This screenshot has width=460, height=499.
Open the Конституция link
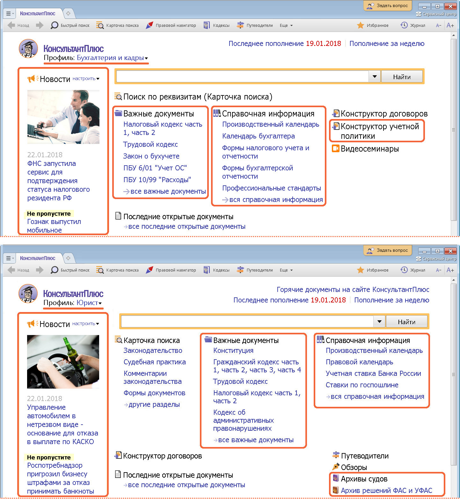coord(233,350)
